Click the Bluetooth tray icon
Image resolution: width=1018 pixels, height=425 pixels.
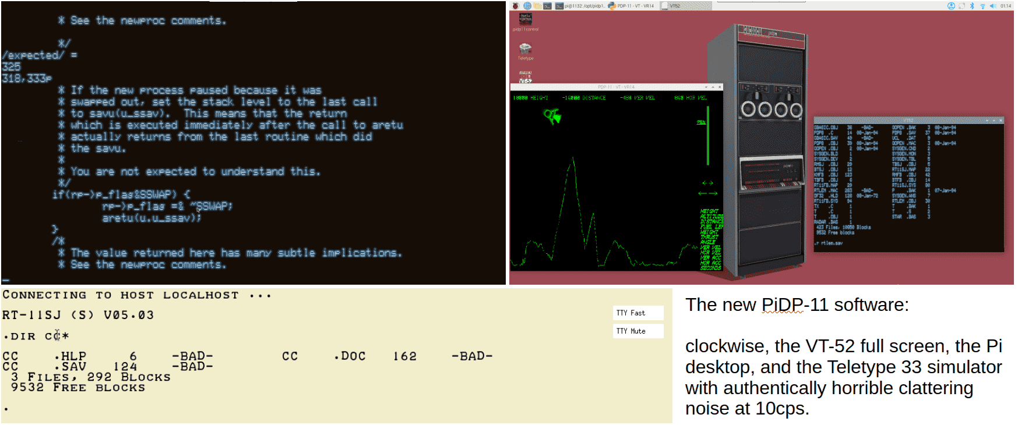[x=972, y=6]
